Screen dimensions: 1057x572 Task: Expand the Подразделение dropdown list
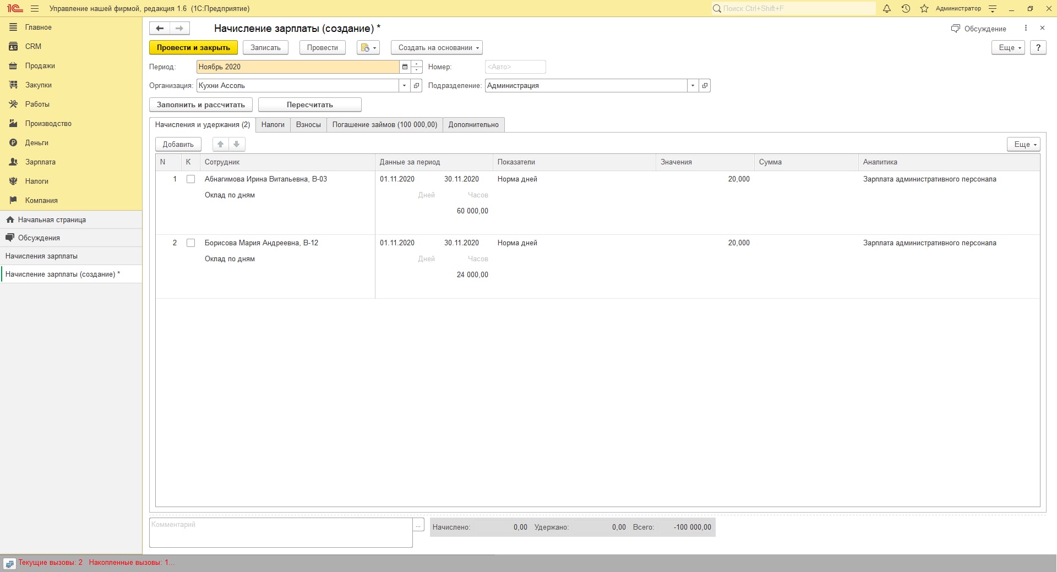pos(693,86)
